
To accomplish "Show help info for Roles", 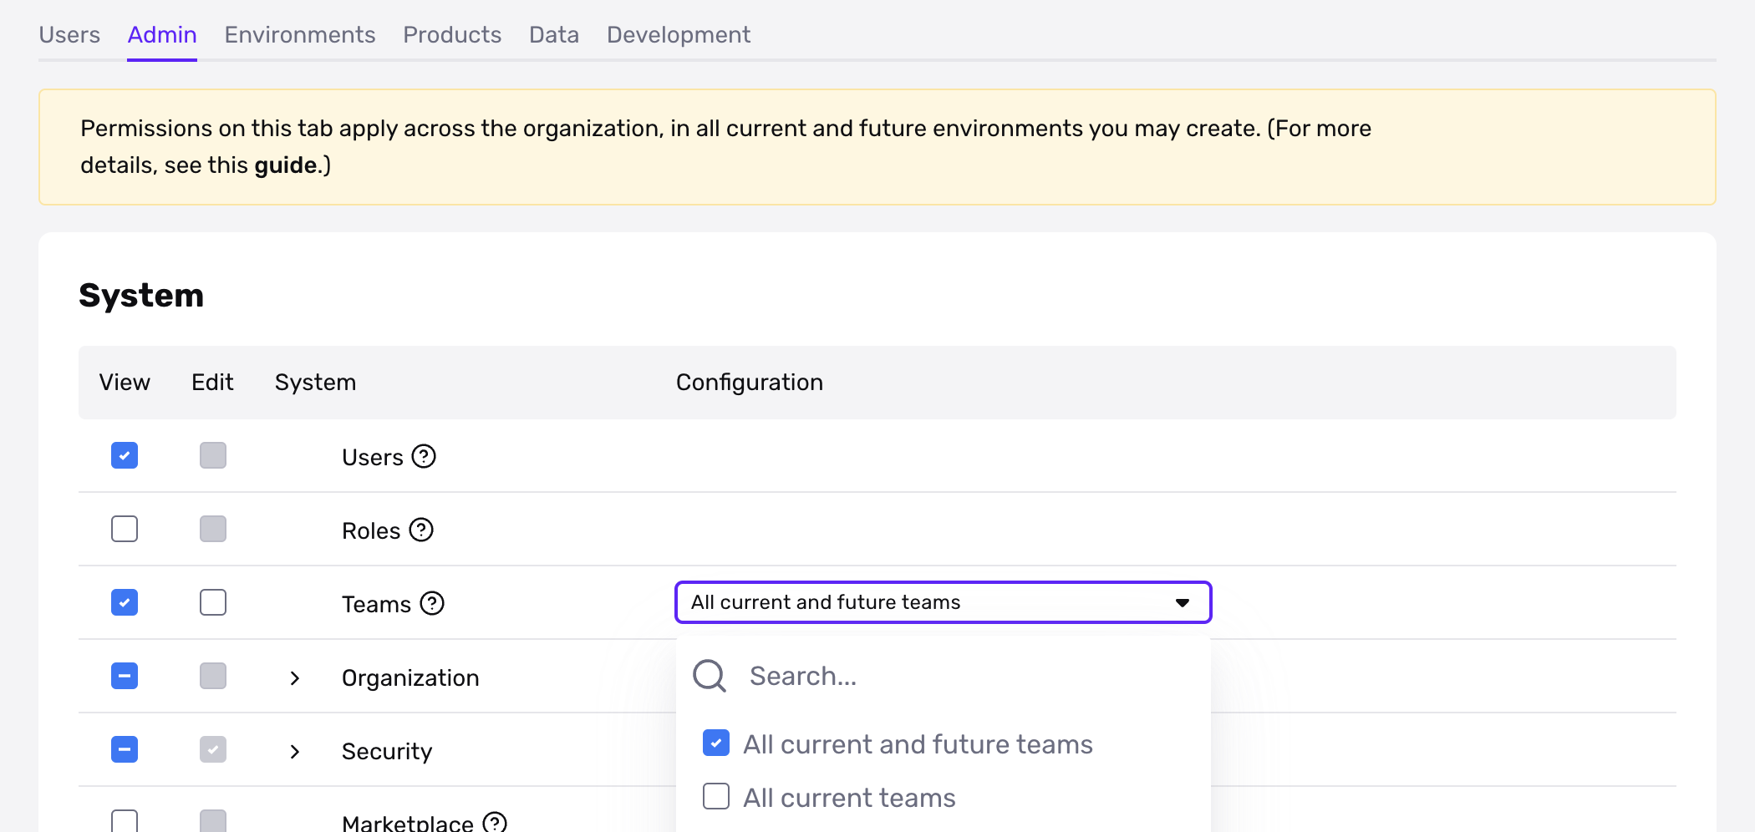I will tap(421, 530).
